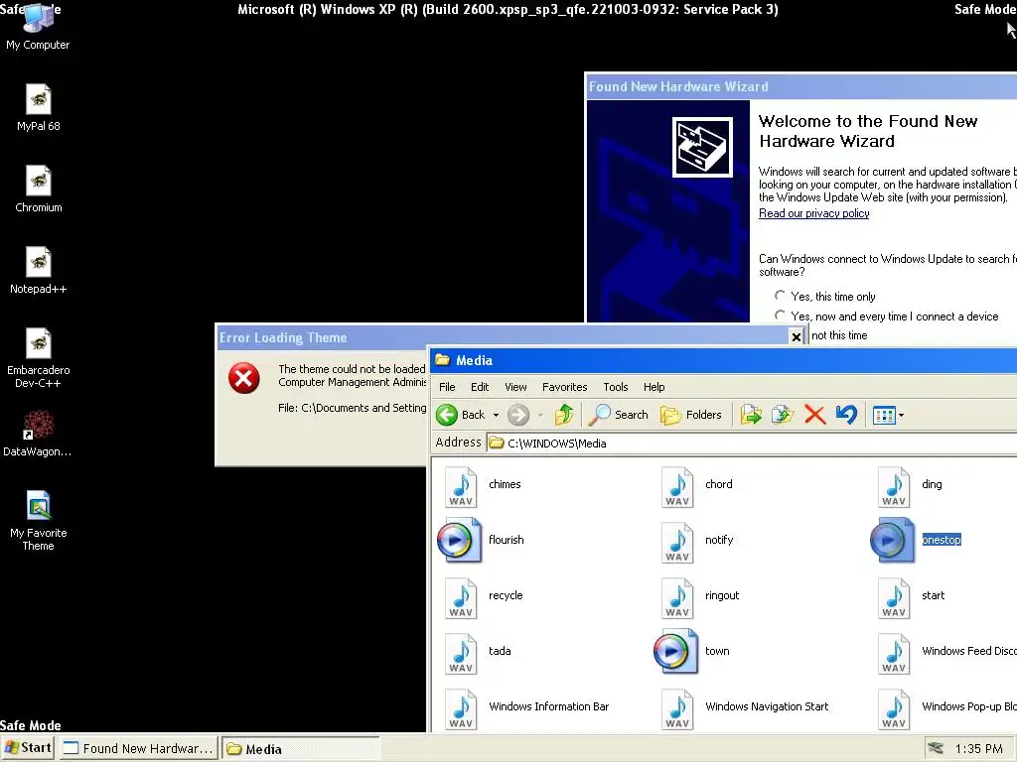
Task: Click the Copy To toolbar icon
Action: [x=783, y=415]
